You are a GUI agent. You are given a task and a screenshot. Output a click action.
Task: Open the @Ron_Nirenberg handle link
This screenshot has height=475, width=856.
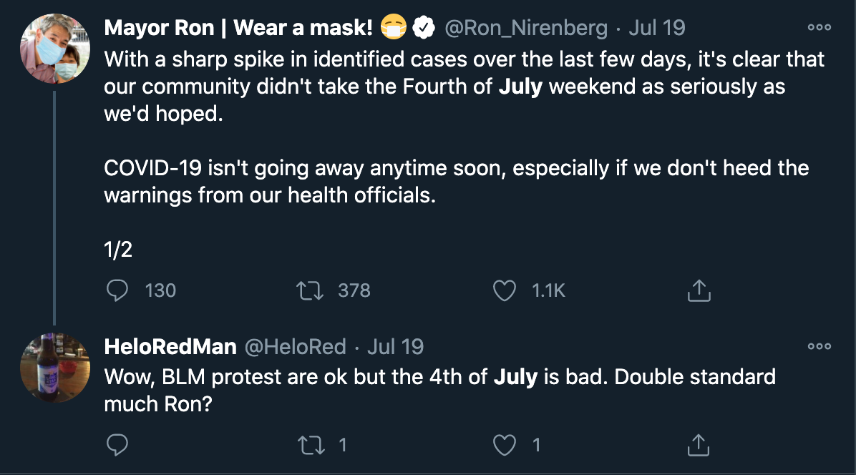click(526, 29)
